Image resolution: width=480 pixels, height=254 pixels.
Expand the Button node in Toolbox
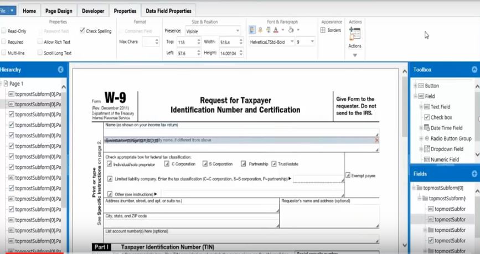pyautogui.click(x=415, y=86)
